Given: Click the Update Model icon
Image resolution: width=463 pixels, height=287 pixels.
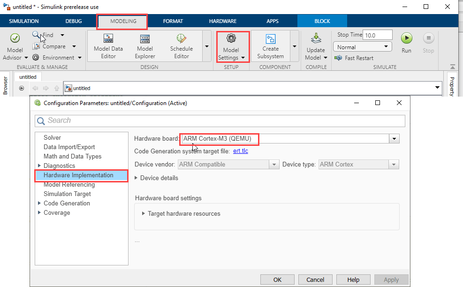Looking at the screenshot, I should [x=316, y=38].
